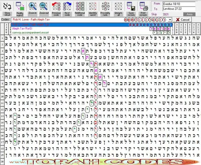Viewport: 201px width, 165px height.
Task: Click the www.TORAH-CODES.net banner link
Action: pos(104,162)
